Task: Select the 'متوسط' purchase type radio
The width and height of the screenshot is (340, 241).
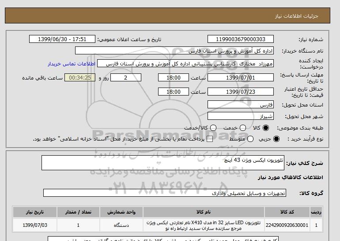Action: pos(250,139)
